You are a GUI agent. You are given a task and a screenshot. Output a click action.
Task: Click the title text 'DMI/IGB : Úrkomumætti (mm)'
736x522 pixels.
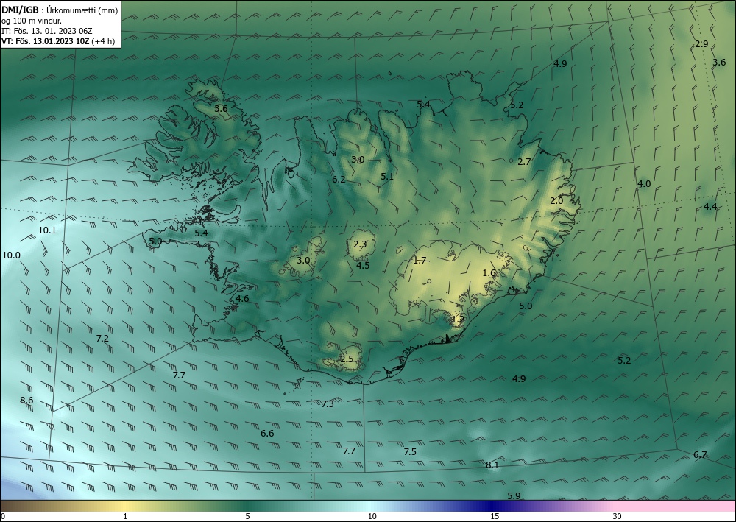click(60, 10)
